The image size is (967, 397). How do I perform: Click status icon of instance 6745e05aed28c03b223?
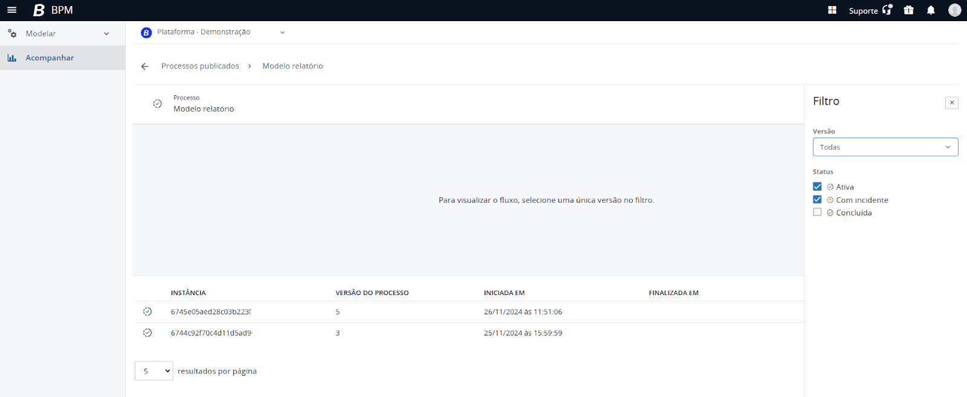tap(147, 312)
